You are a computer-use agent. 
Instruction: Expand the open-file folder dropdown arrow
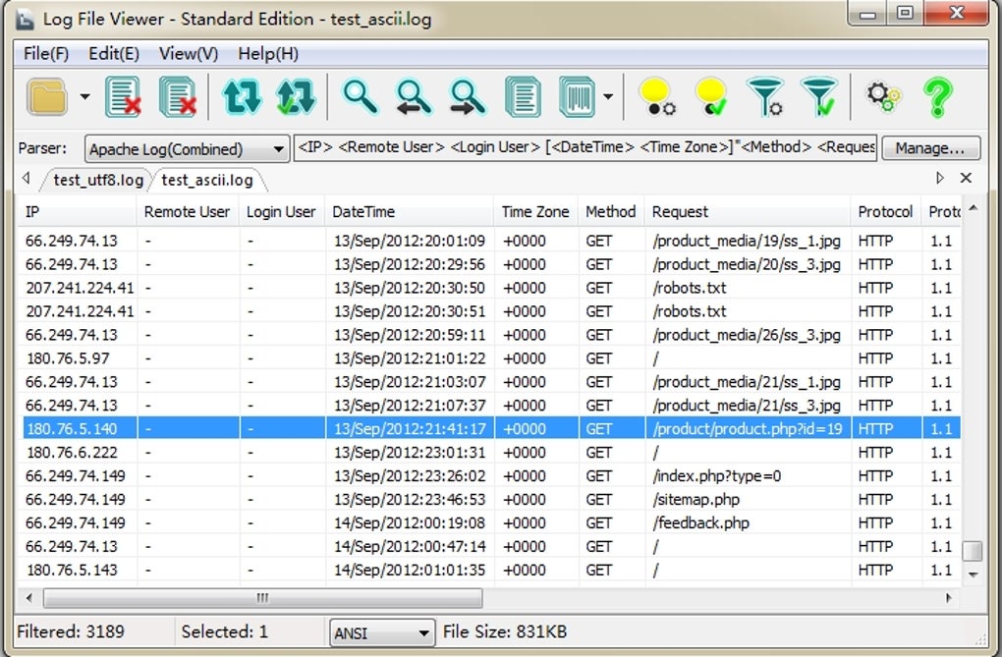[84, 97]
